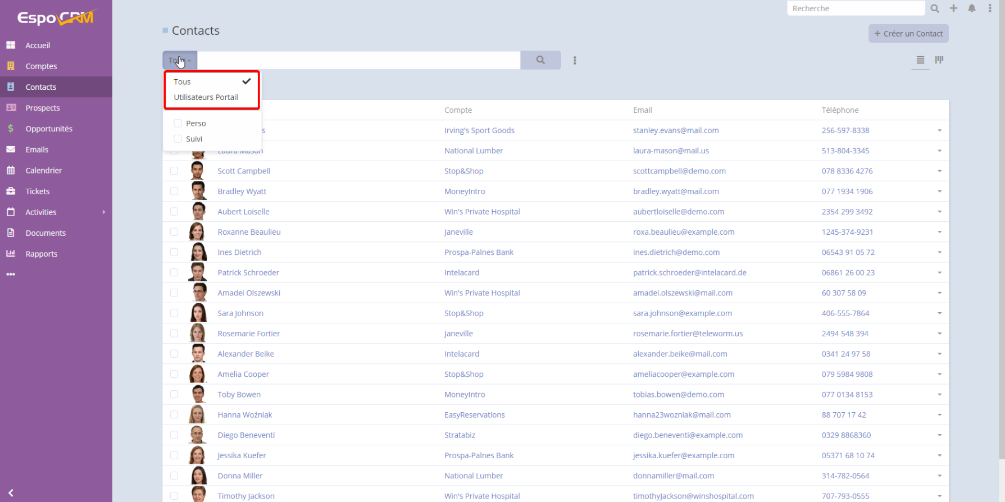Enable the Suivi filter checkbox
This screenshot has width=1005, height=502.
tap(178, 139)
